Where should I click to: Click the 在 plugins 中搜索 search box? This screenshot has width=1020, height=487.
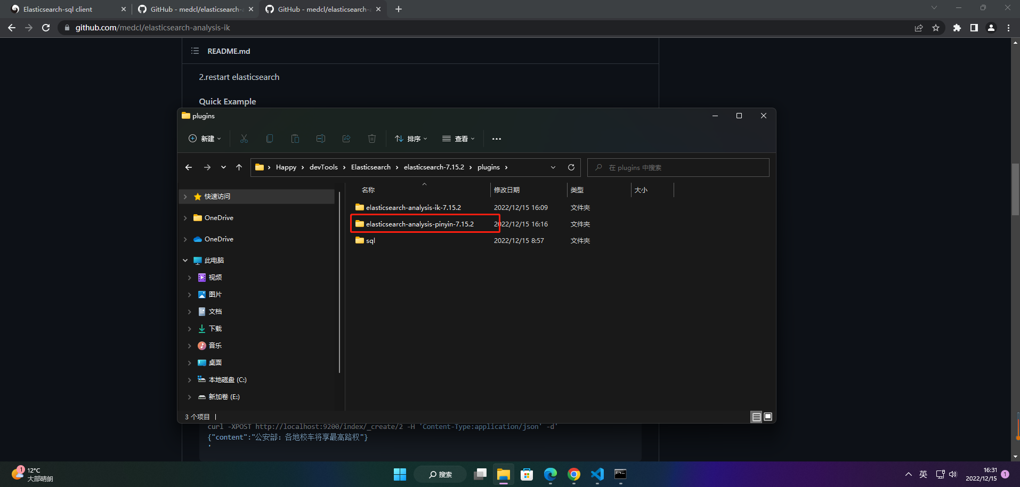point(678,167)
